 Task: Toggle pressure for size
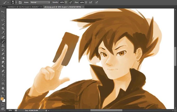tap(96, 2)
